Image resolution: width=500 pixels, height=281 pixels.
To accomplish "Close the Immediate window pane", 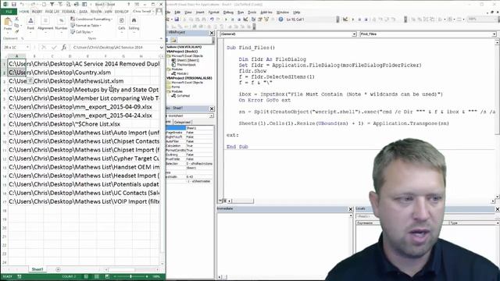I will (351, 209).
